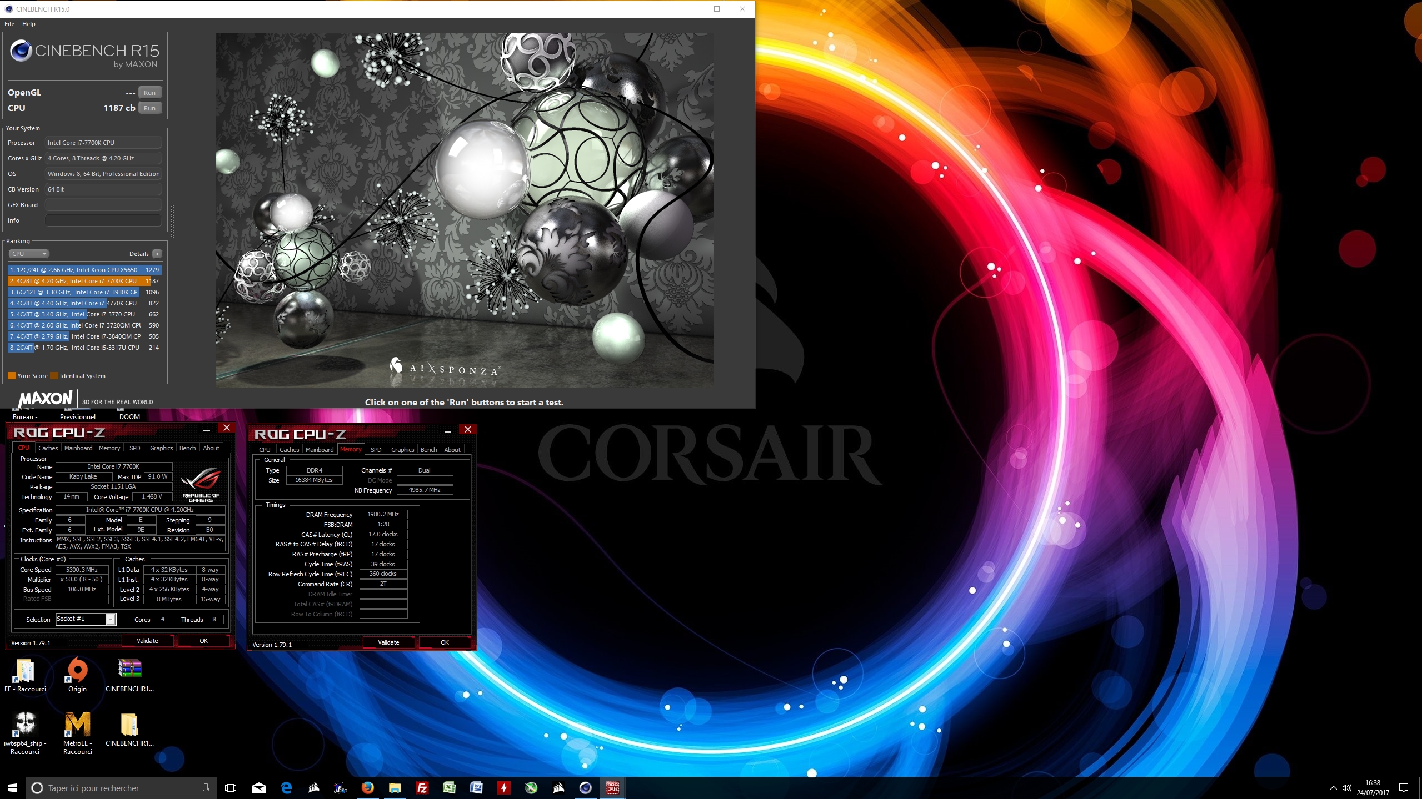Run the CPU test in Cinebench
1422x799 pixels.
150,108
